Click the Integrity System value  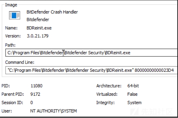[x=134, y=103]
